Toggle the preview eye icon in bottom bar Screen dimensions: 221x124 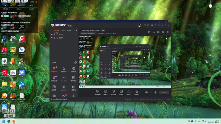click(151, 93)
